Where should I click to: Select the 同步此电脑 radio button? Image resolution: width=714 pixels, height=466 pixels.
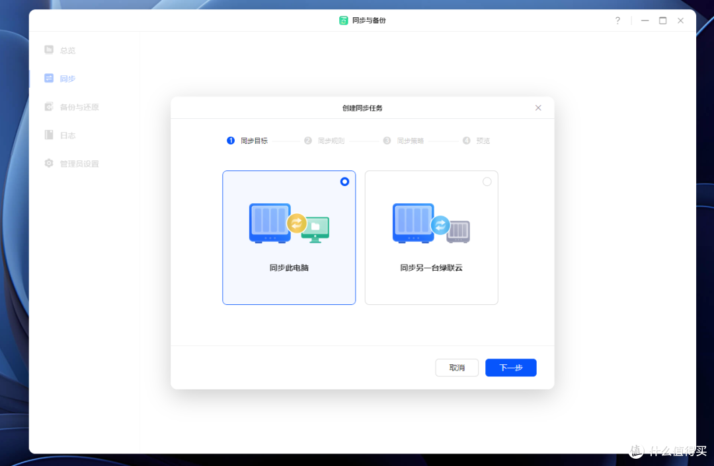coord(344,182)
